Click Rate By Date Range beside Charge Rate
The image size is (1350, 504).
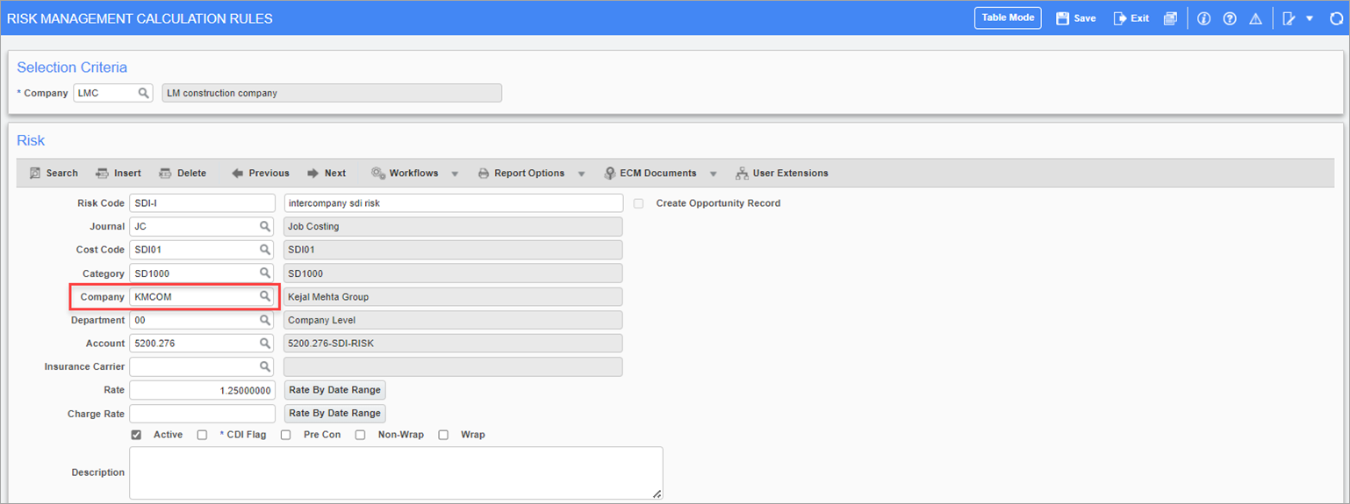(334, 413)
